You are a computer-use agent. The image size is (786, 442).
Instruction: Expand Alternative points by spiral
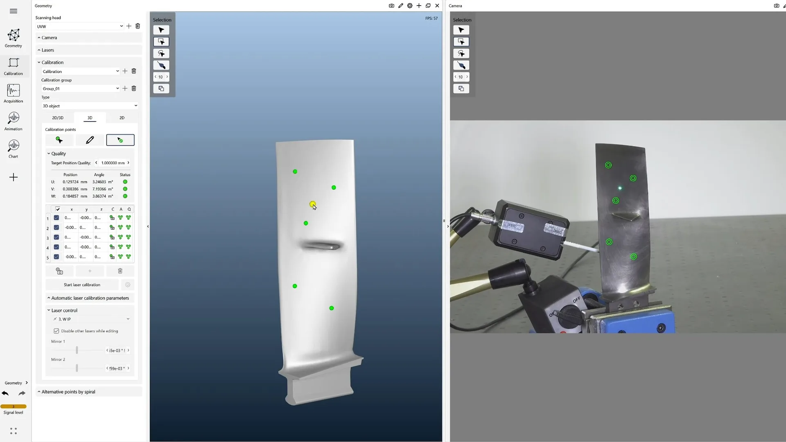[x=89, y=392]
